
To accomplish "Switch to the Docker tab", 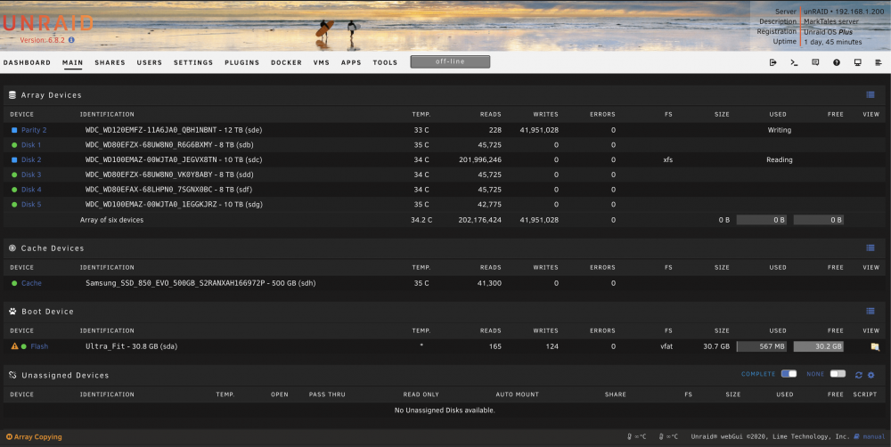I will point(286,62).
